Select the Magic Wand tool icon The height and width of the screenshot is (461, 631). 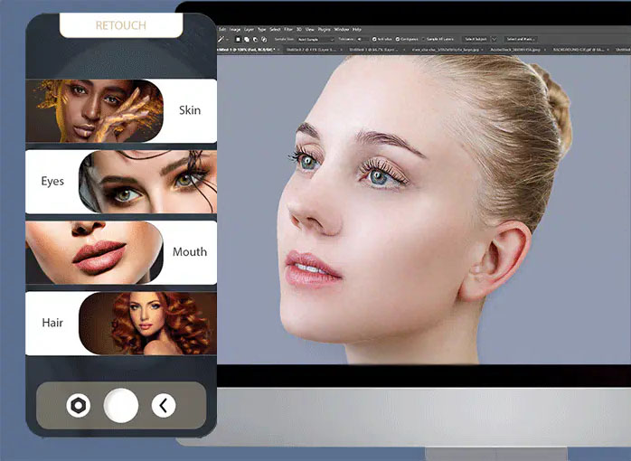[221, 40]
